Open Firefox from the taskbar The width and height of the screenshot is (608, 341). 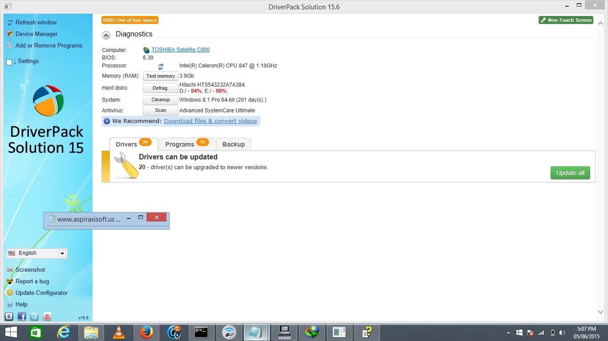[146, 332]
